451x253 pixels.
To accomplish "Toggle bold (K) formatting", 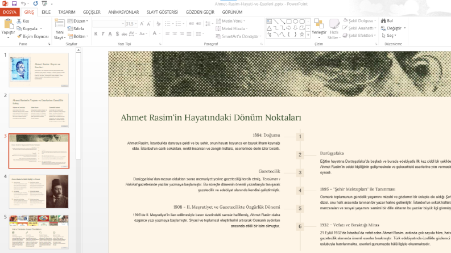I will (96, 34).
